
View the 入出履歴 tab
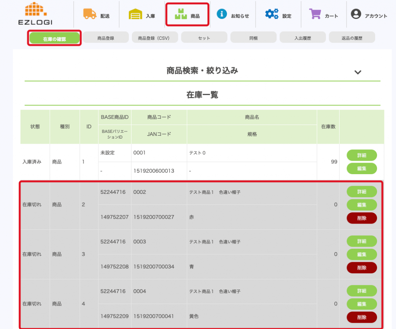coord(302,38)
